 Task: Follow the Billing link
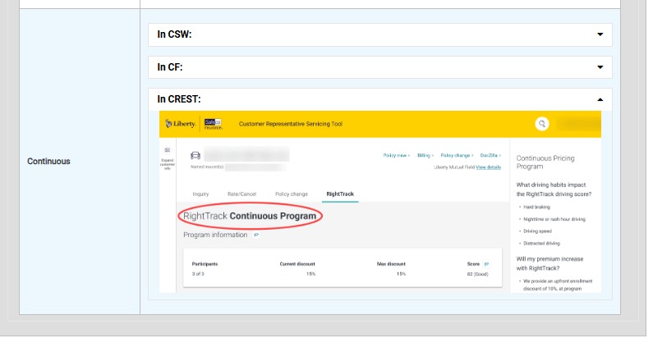point(425,156)
